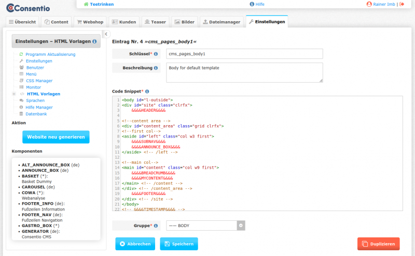
Task: Open Programm Aktualisierung in the sidebar
Action: tap(50, 54)
